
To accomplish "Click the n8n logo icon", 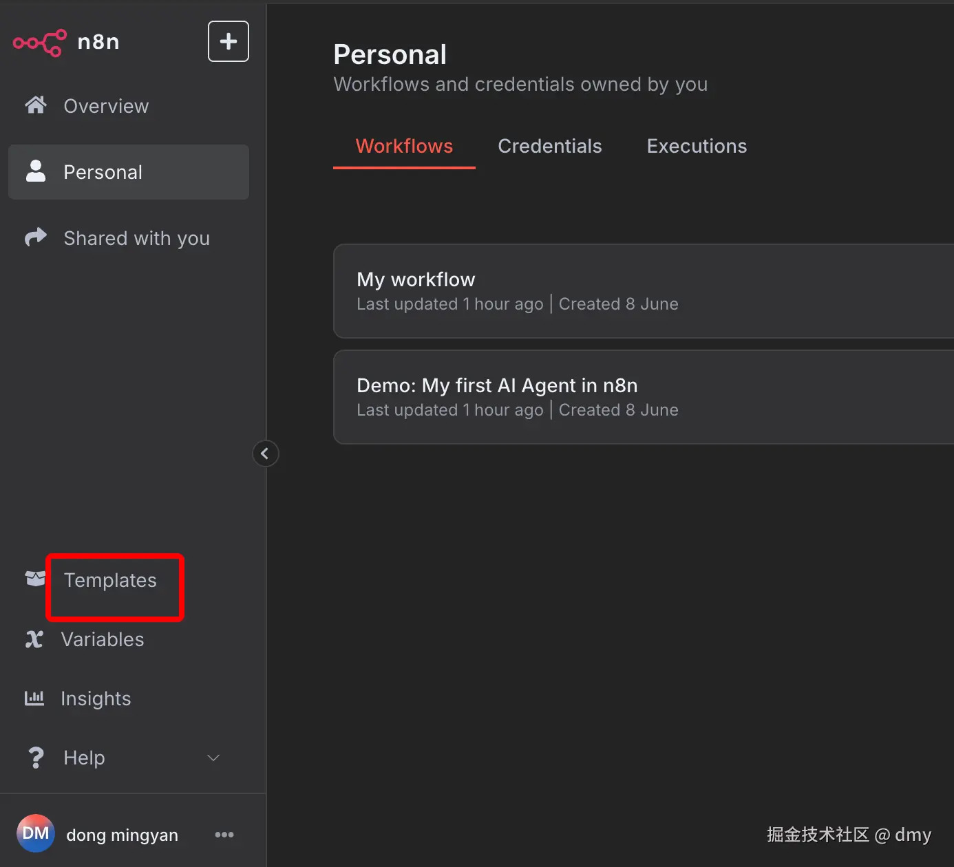I will [x=40, y=43].
